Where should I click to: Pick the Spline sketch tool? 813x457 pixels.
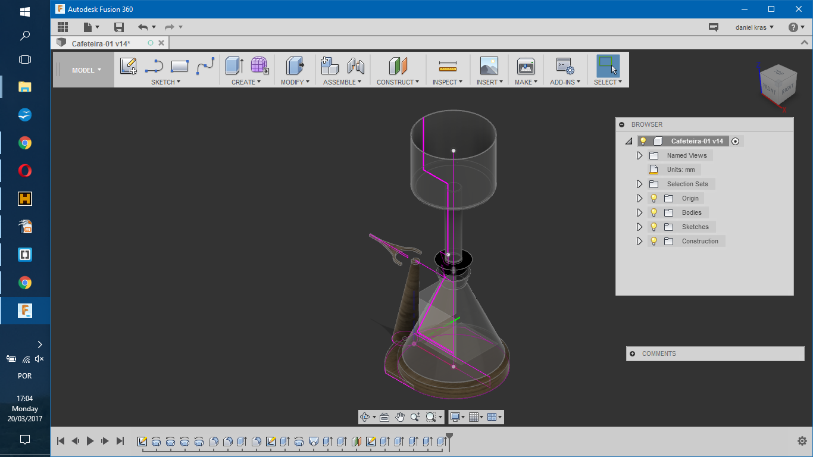[x=205, y=65]
